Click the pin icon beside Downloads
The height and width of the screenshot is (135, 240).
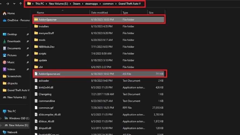click(28, 41)
